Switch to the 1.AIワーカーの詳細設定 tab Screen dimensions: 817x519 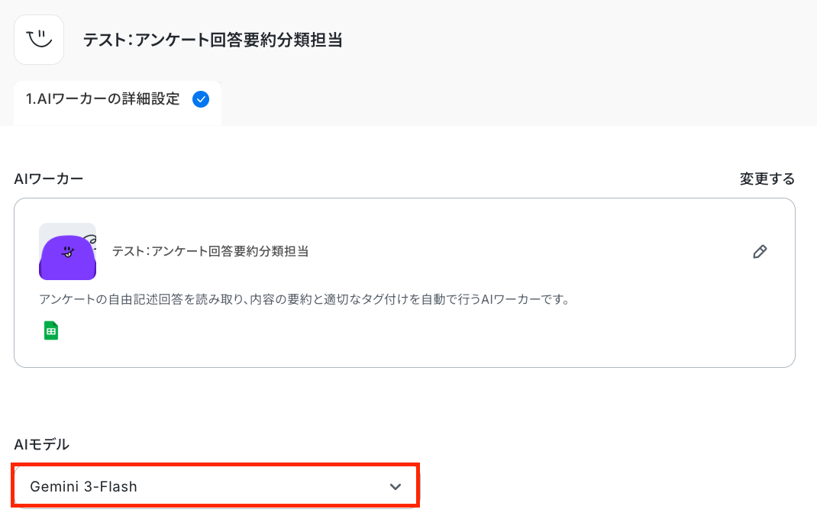(x=103, y=99)
